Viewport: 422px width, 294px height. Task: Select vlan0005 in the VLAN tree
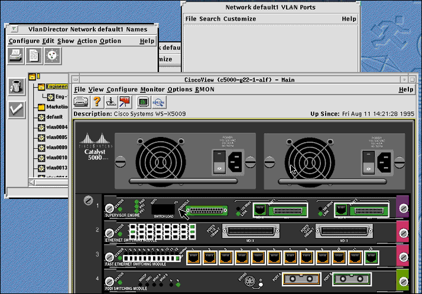click(x=57, y=138)
